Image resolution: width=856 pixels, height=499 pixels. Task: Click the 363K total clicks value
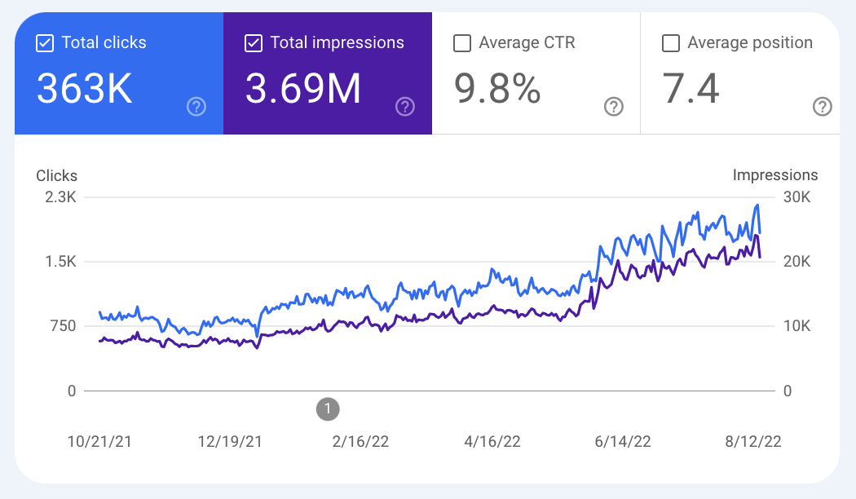point(85,90)
